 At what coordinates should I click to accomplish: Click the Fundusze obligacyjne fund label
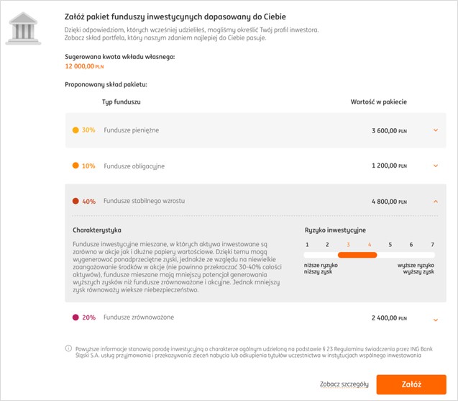point(134,166)
